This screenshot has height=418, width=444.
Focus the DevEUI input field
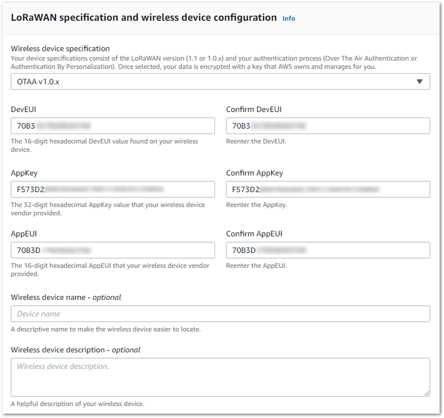[x=113, y=126]
